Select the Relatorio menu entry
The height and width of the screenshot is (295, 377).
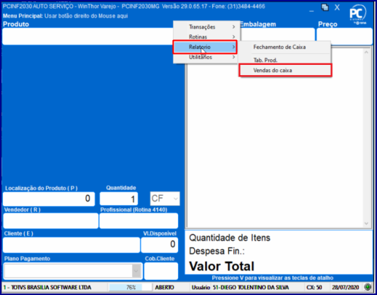tap(205, 47)
